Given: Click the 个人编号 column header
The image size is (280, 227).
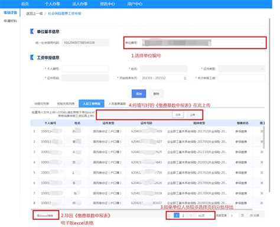Looking at the screenshot, I should pyautogui.click(x=50, y=123).
